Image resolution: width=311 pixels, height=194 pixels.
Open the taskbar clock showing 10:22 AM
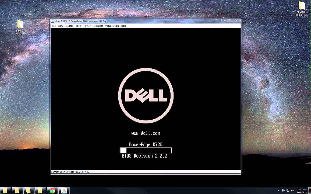(x=302, y=191)
